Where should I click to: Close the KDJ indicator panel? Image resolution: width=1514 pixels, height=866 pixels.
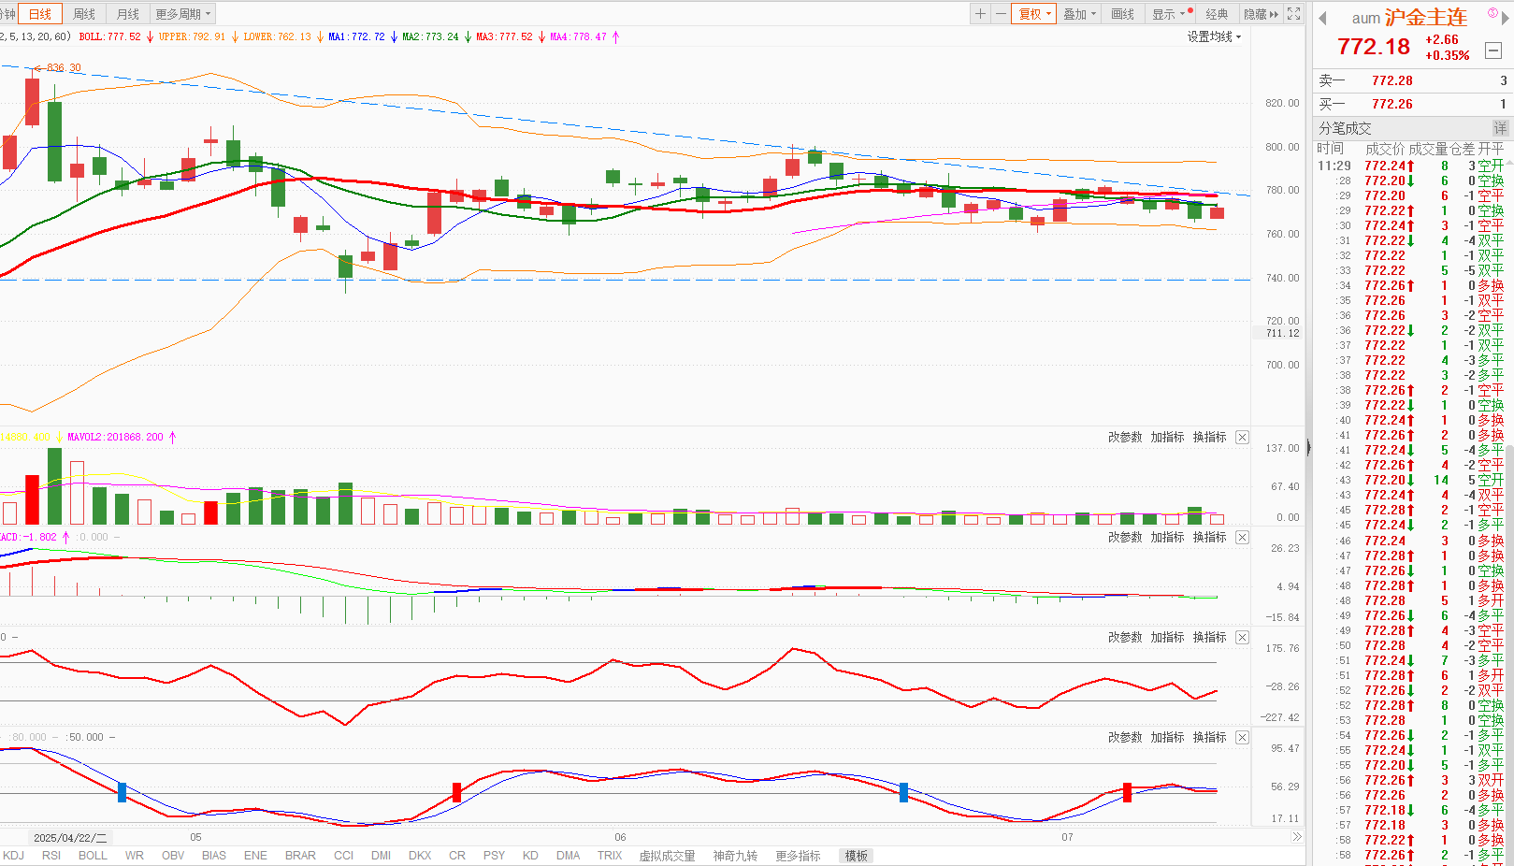click(x=1242, y=738)
